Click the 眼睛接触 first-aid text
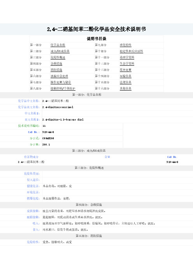Screen dimensions: 193x273 pyautogui.click(x=72, y=217)
